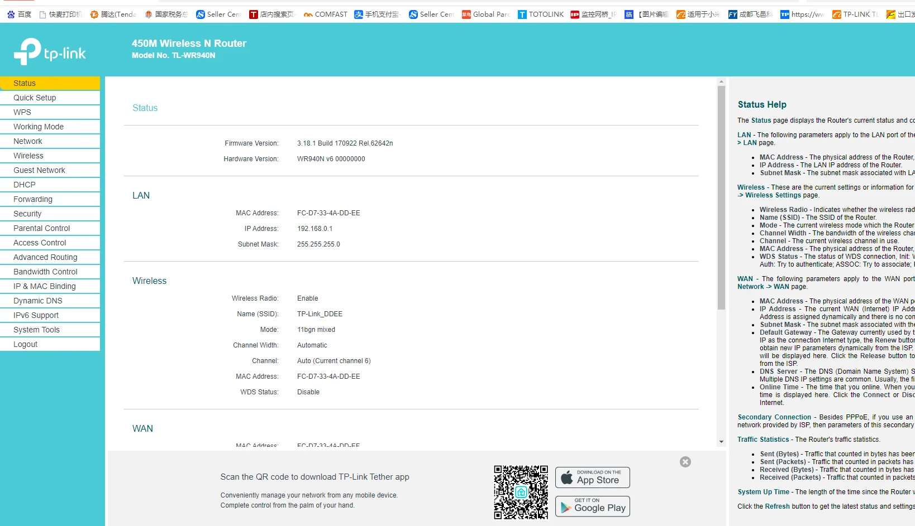The height and width of the screenshot is (526, 915).
Task: Open Access Control settings
Action: (x=50, y=243)
